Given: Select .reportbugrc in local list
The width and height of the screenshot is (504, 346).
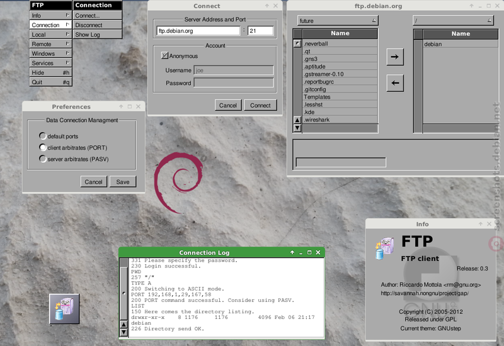Looking at the screenshot, I should coord(340,82).
